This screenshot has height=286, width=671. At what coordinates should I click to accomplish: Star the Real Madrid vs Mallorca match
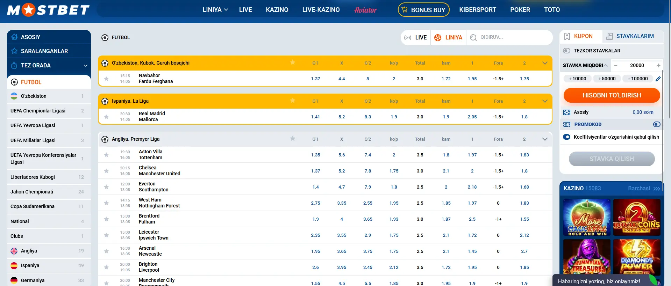pyautogui.click(x=106, y=117)
